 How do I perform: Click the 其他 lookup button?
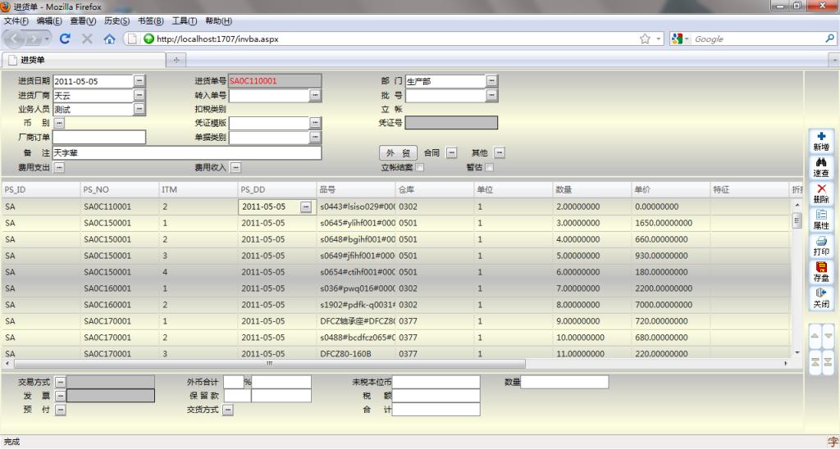coord(500,152)
